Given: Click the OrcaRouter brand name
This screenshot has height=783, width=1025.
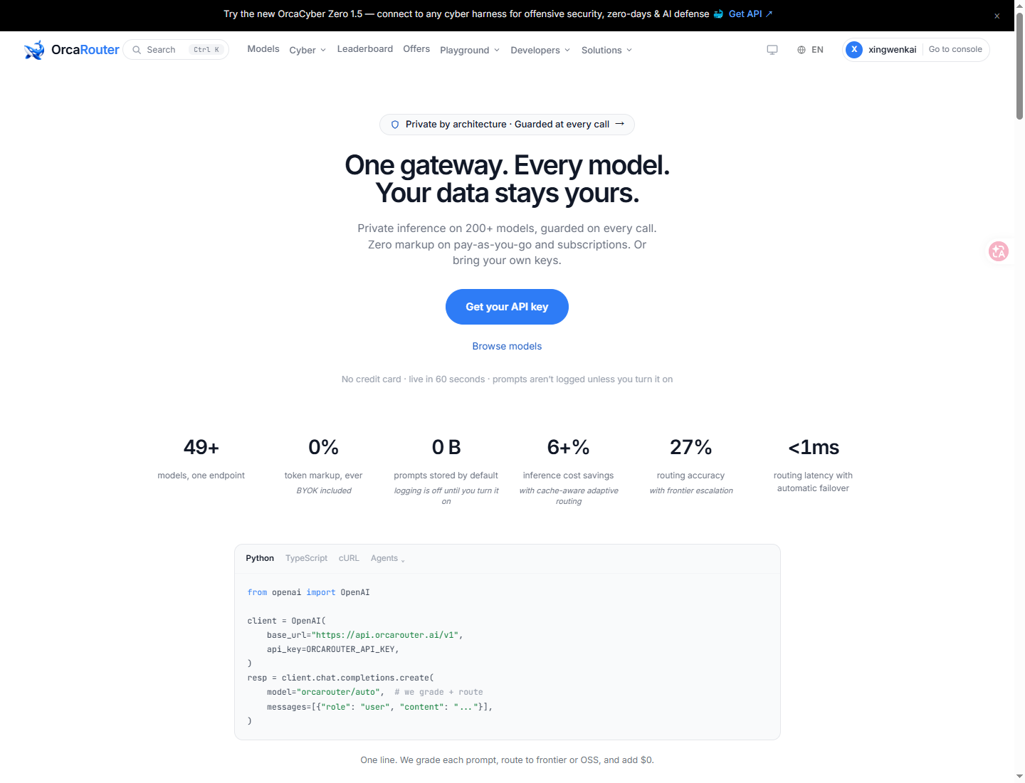Looking at the screenshot, I should click(85, 50).
